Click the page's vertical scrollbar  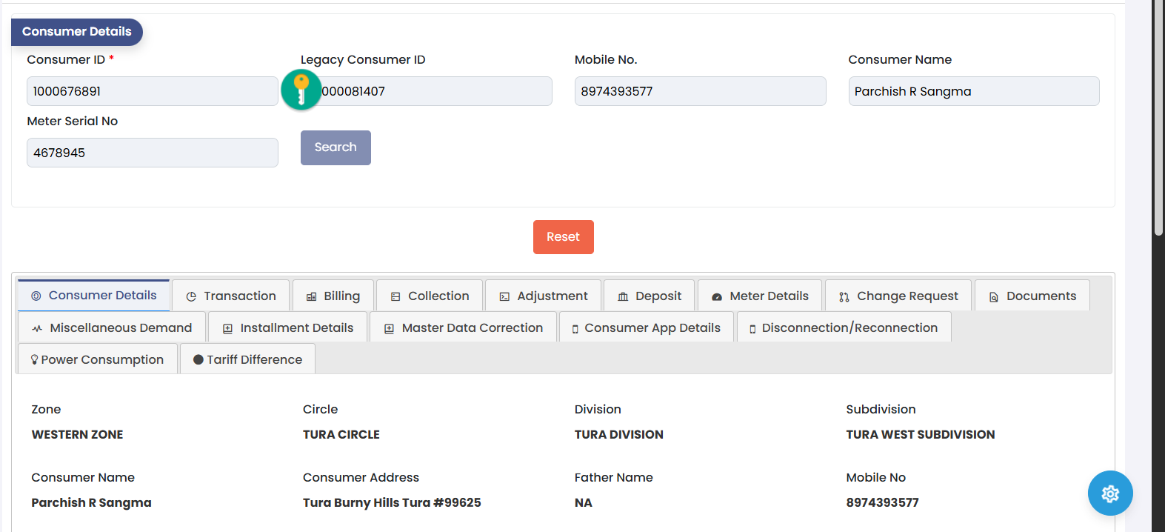(1158, 119)
